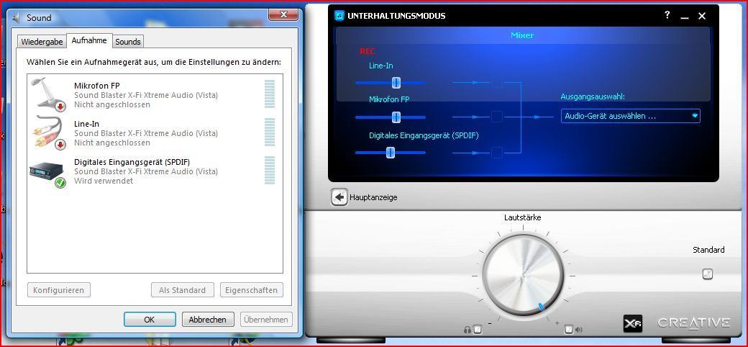Screen dimensions: 748x347
Task: Switch to the Aufnahme tab
Action: pos(89,40)
